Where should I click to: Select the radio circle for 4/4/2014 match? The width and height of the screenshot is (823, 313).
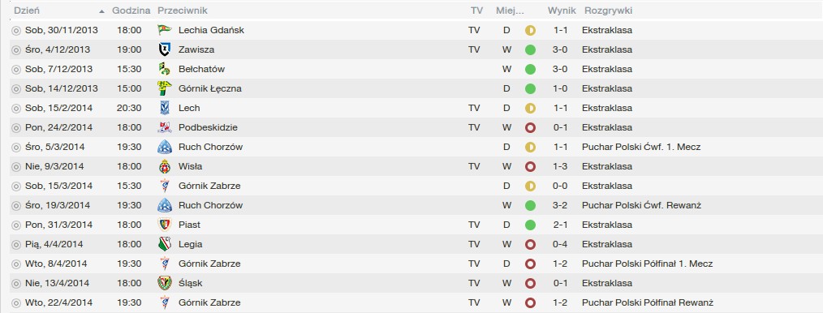tap(15, 244)
